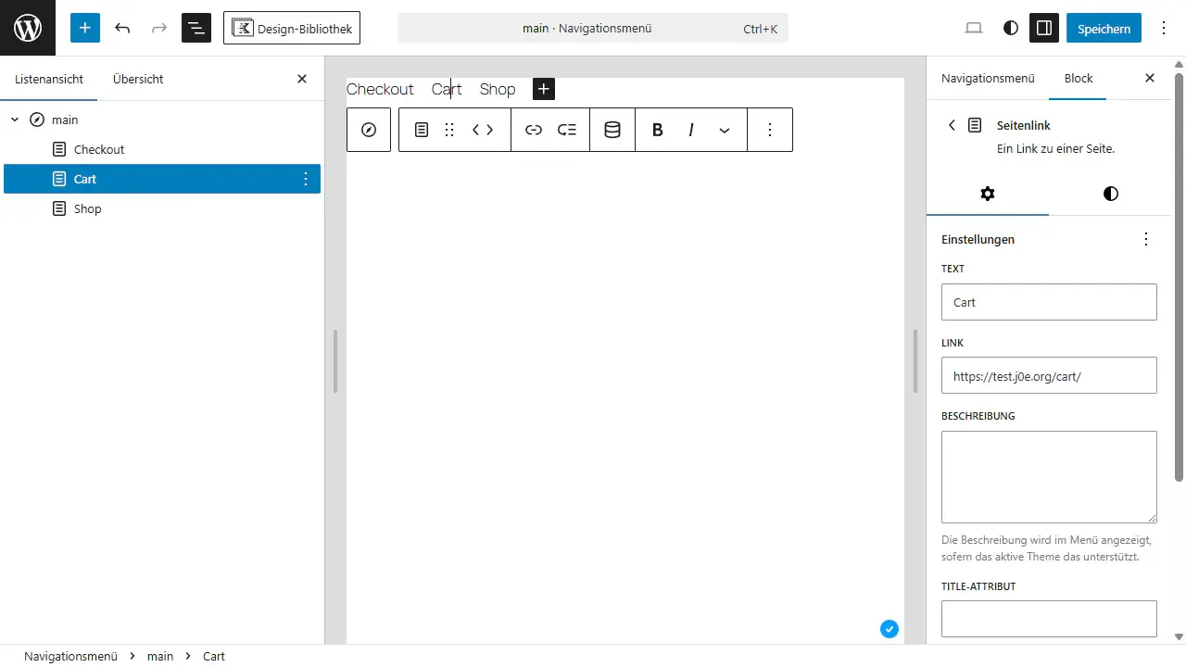Toggle bold formatting

[x=658, y=130]
